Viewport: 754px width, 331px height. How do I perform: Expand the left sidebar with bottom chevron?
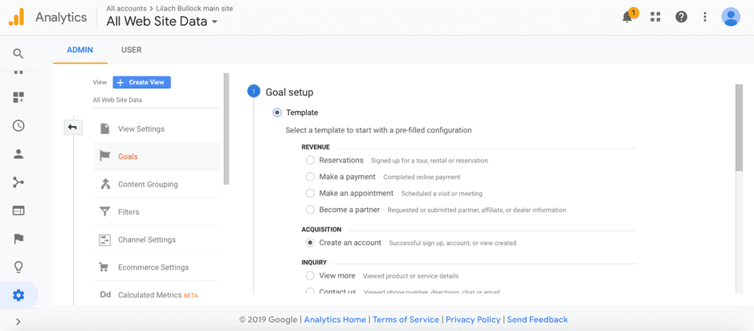tap(18, 322)
